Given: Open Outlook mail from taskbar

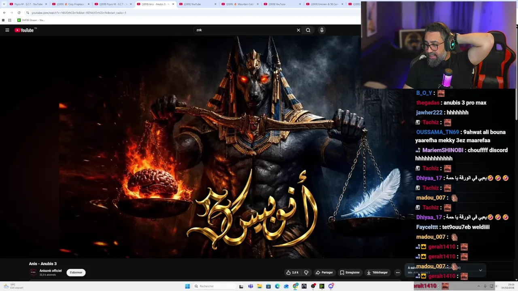Looking at the screenshot, I should [x=286, y=286].
